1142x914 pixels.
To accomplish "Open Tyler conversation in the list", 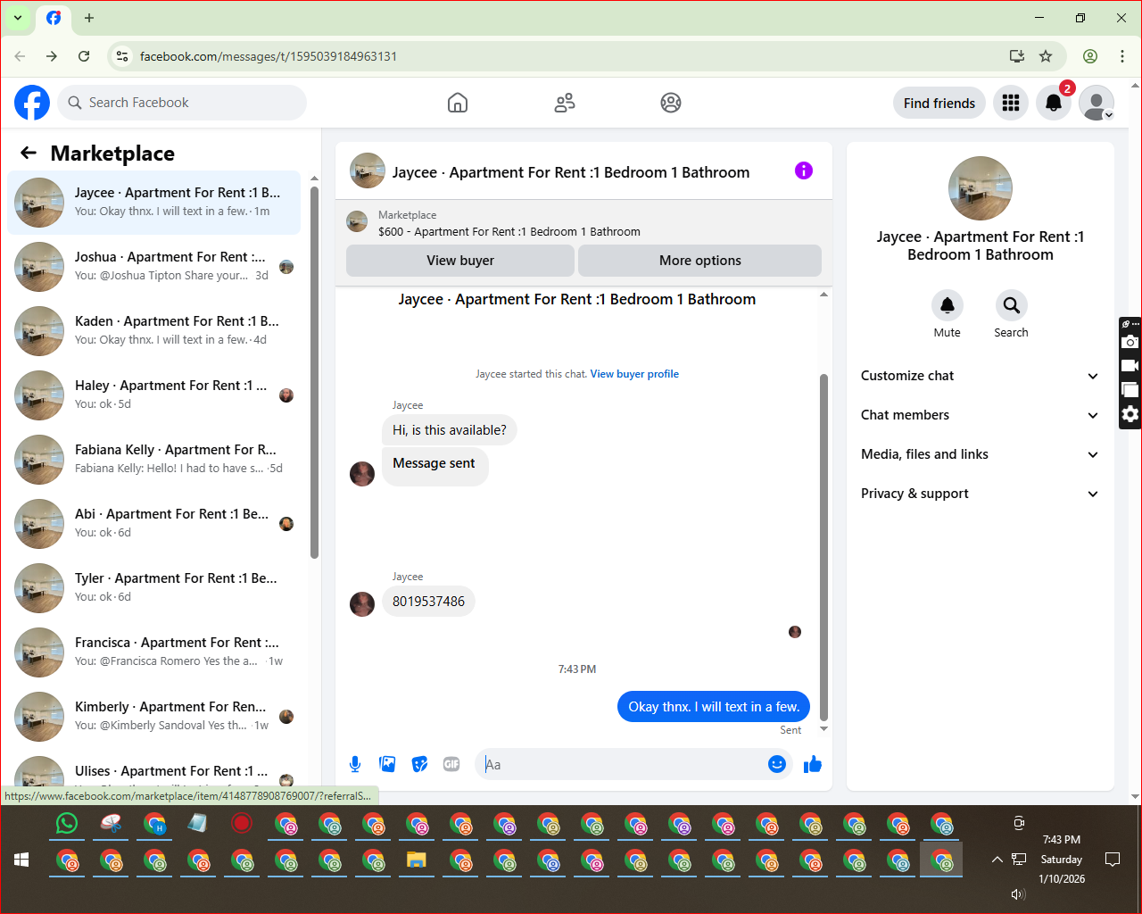I will (x=154, y=588).
